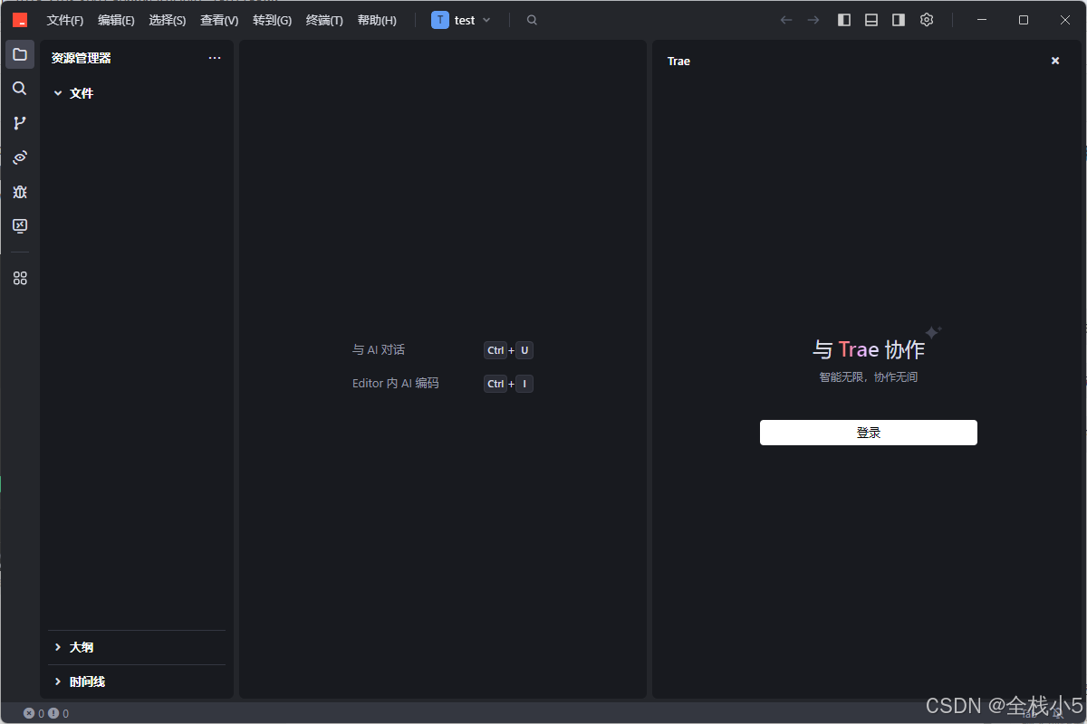This screenshot has height=724, width=1087.
Task: Open the 查看(V) menu
Action: point(219,20)
